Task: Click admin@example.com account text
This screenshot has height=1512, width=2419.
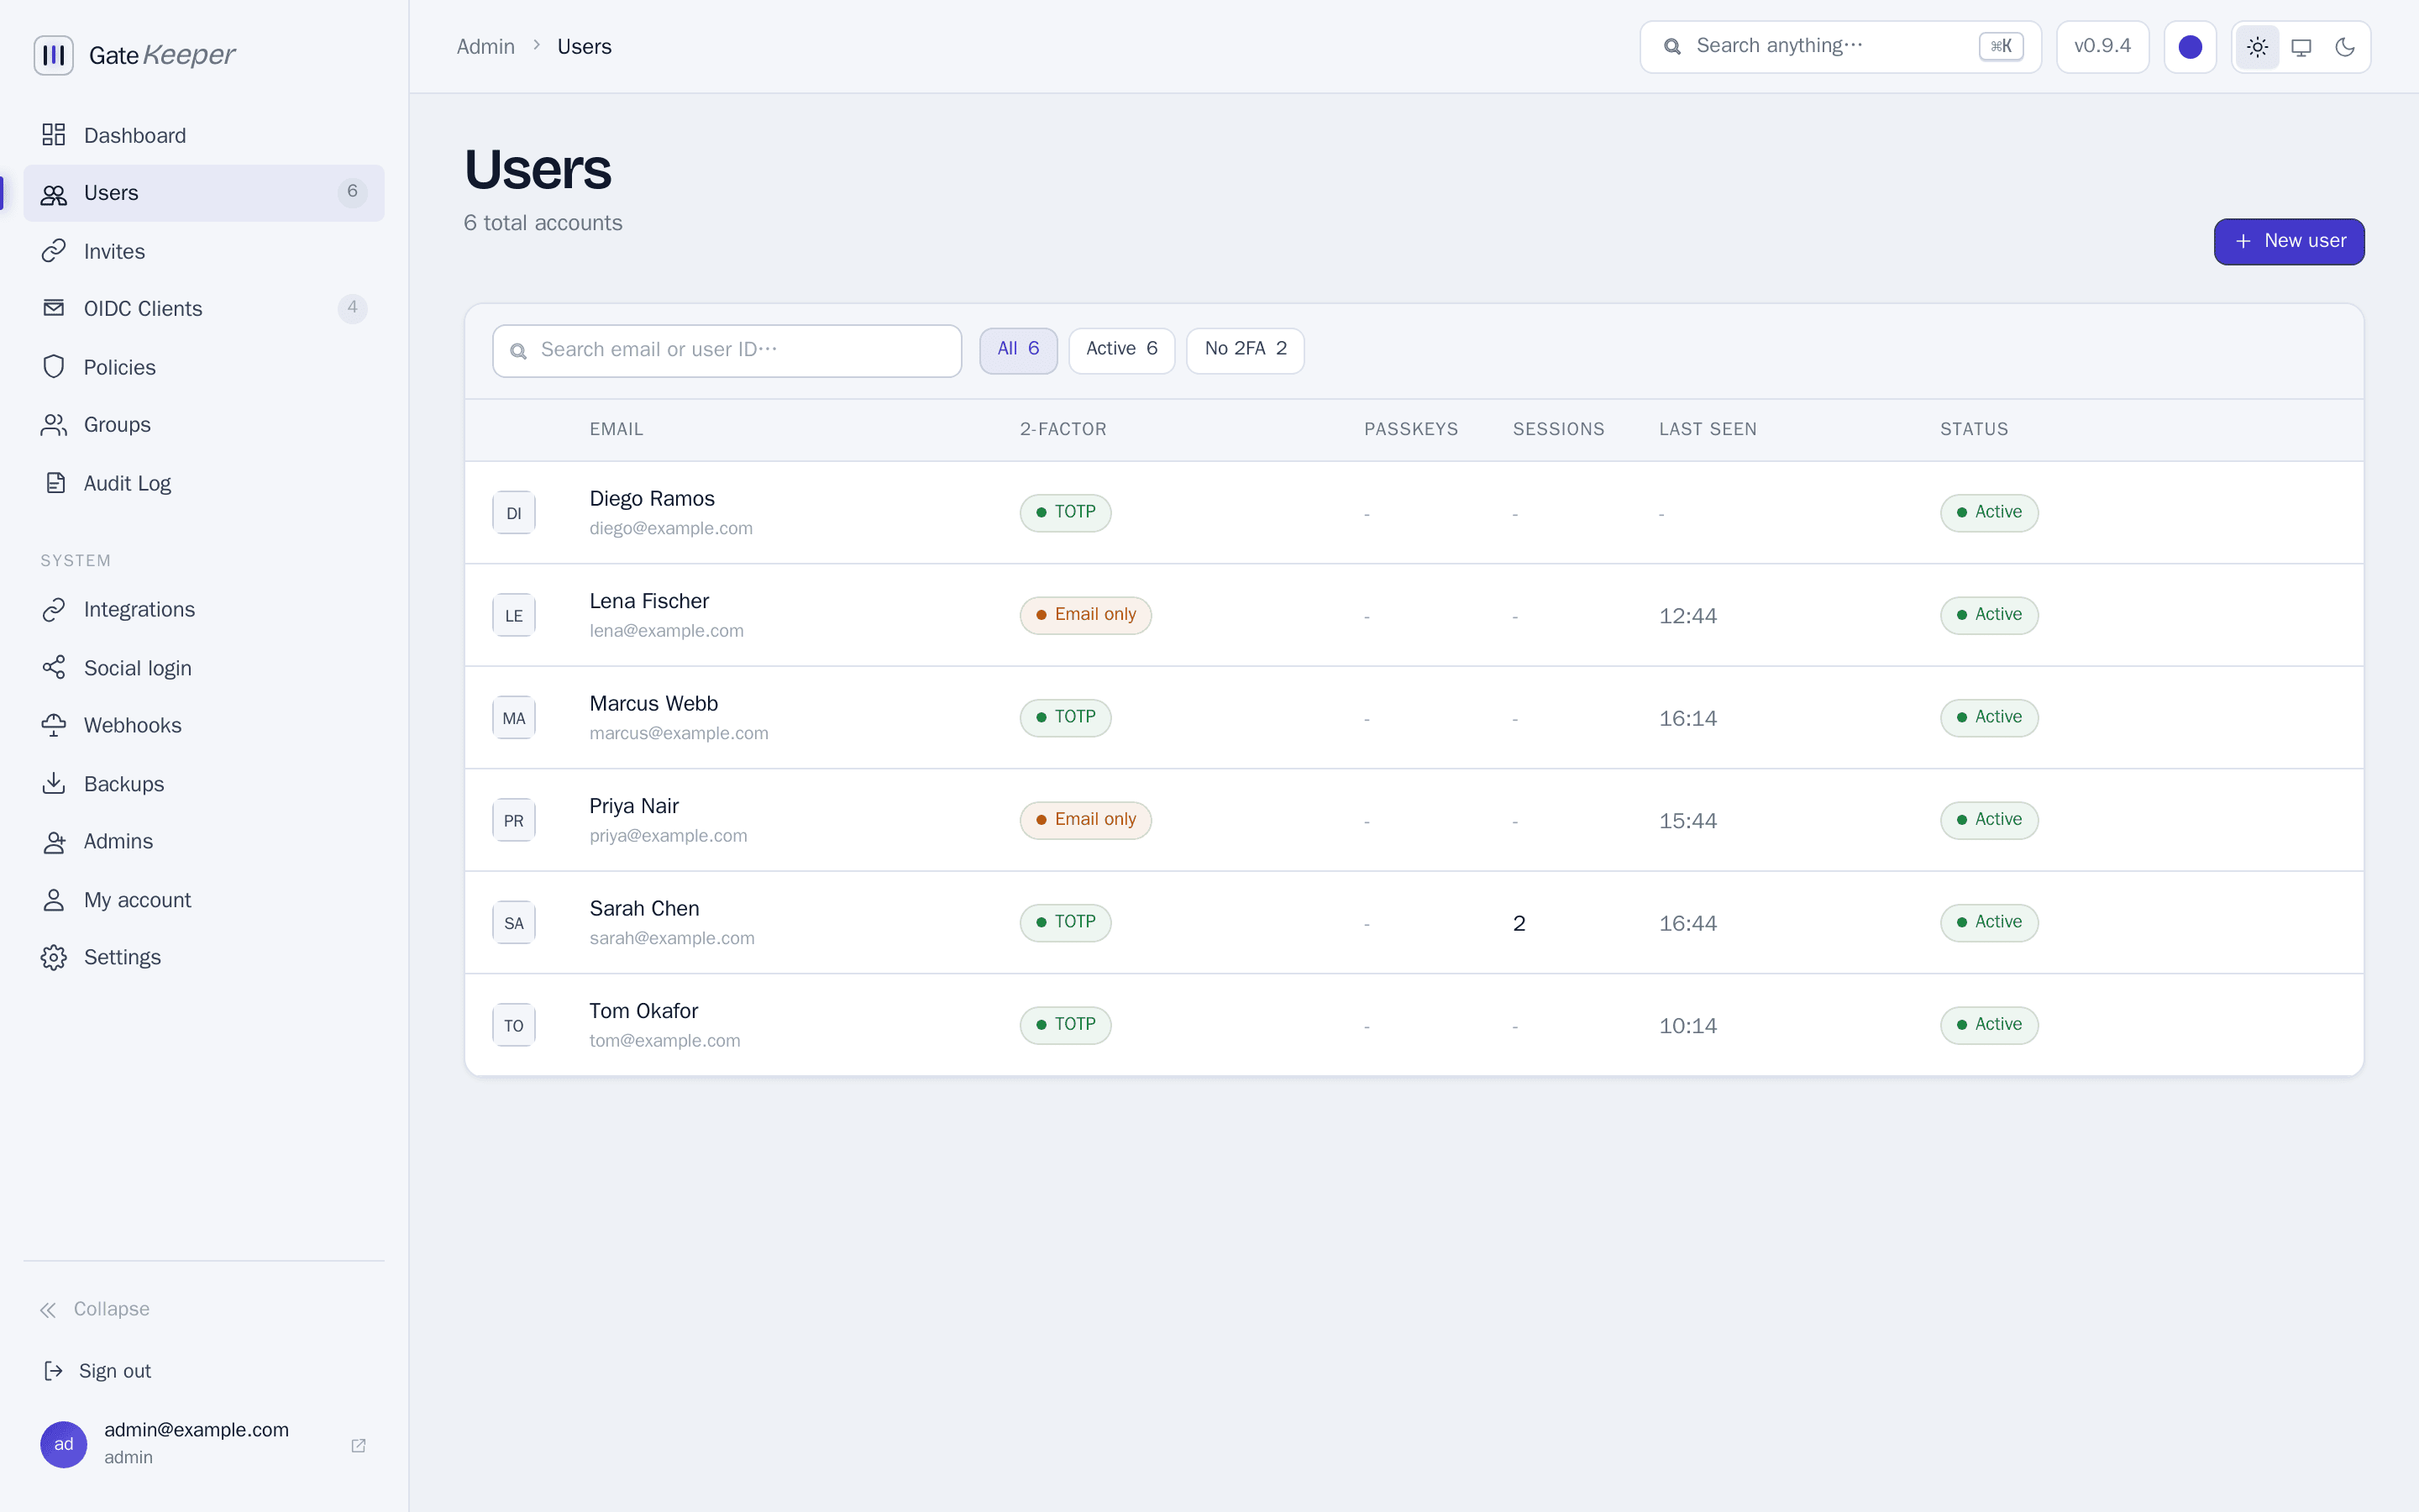Action: pos(197,1430)
